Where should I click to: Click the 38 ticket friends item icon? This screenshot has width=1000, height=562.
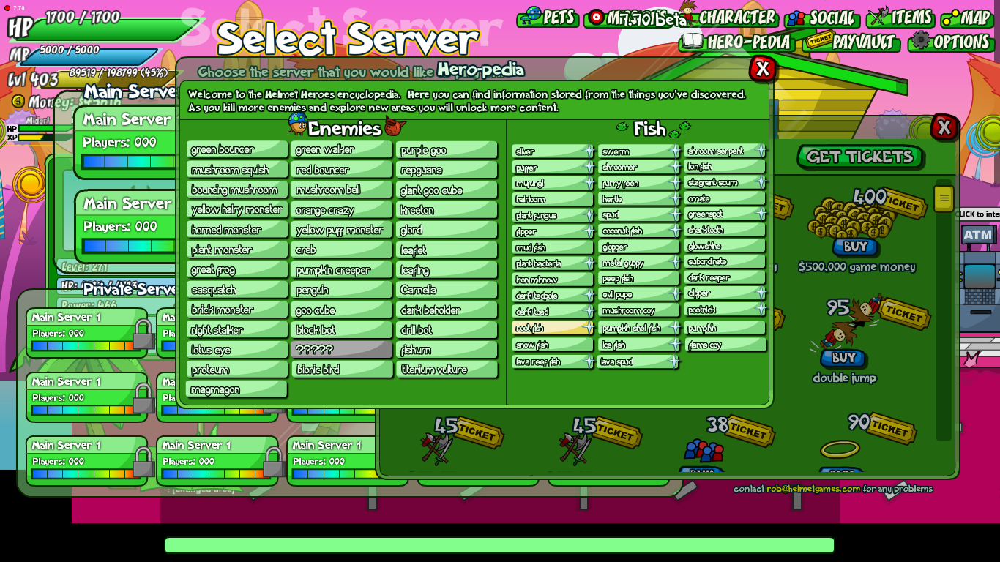tap(704, 450)
